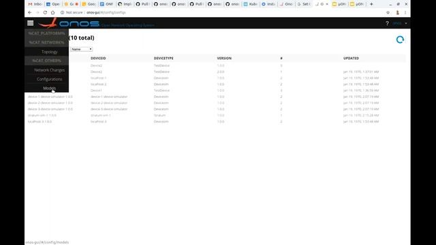
Task: Open a new browser tab with plus
Action: click(x=371, y=4)
